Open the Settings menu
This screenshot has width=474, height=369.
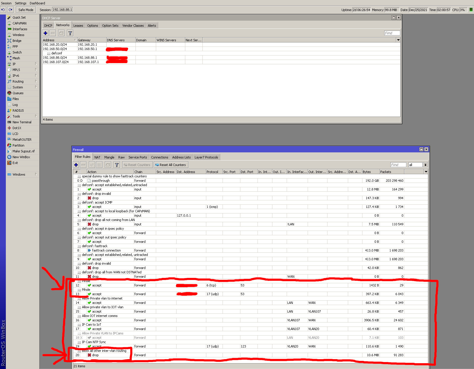(x=21, y=3)
